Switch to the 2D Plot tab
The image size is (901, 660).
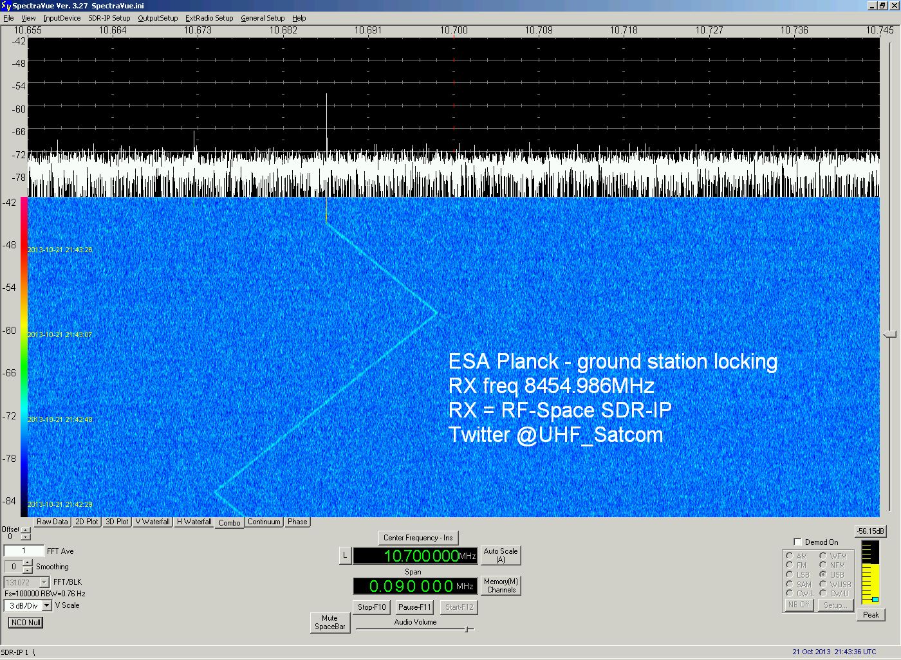click(86, 522)
